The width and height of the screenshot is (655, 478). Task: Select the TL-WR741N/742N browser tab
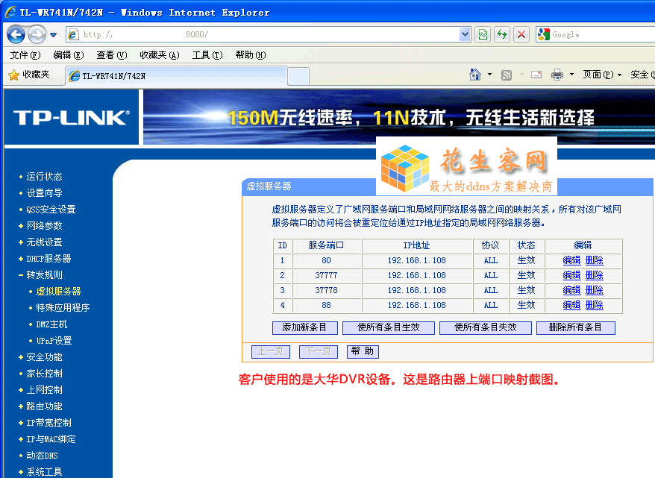tap(176, 76)
